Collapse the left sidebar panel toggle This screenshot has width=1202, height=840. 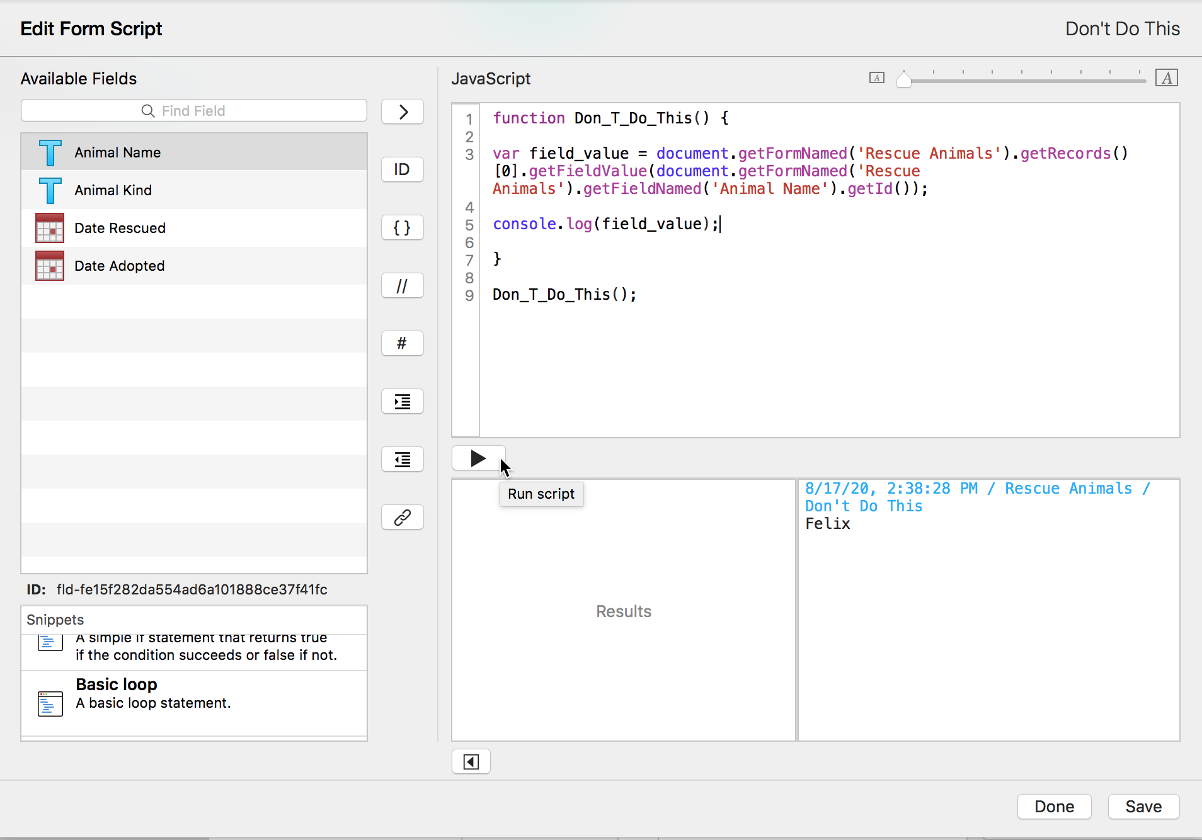pos(471,762)
